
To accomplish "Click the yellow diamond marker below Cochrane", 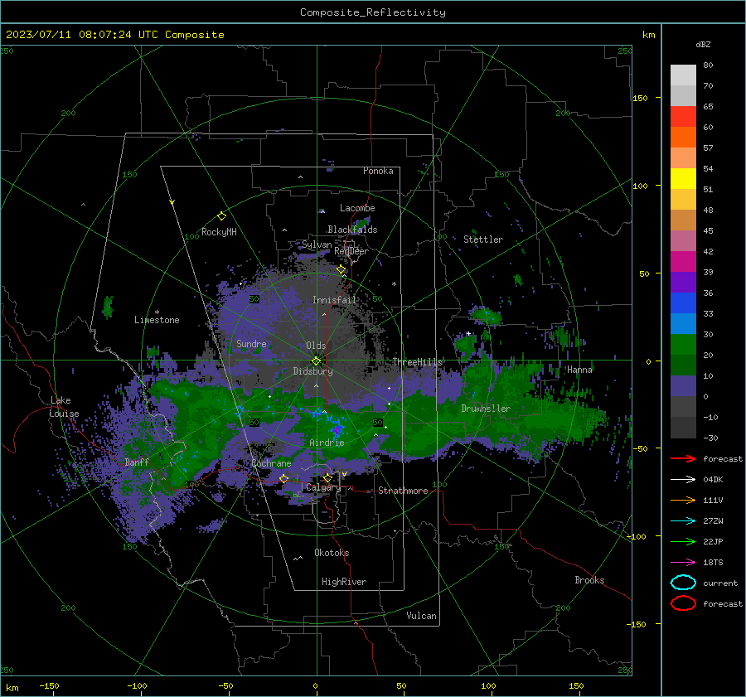I will (283, 478).
